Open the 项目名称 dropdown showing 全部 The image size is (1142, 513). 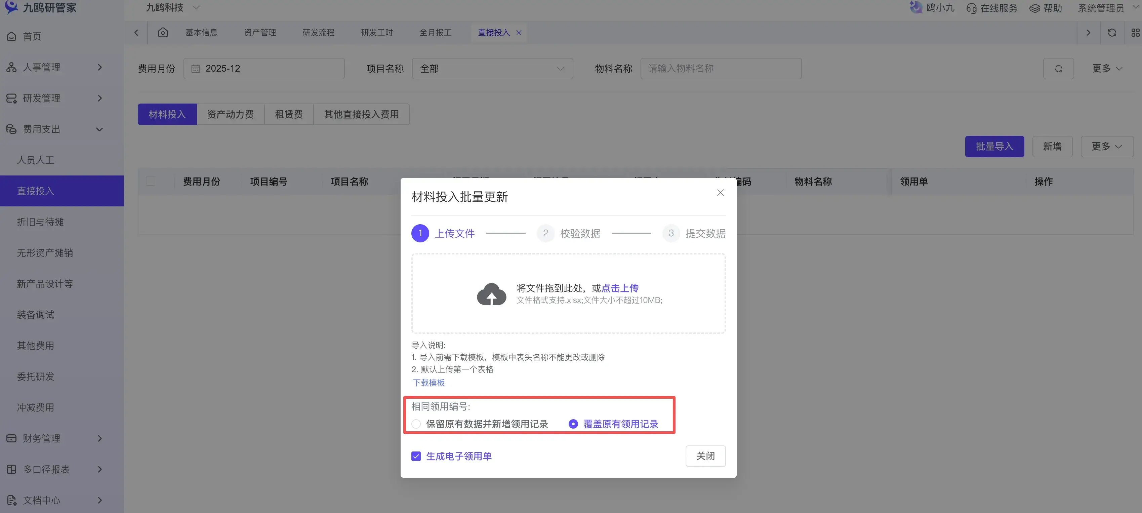[492, 68]
